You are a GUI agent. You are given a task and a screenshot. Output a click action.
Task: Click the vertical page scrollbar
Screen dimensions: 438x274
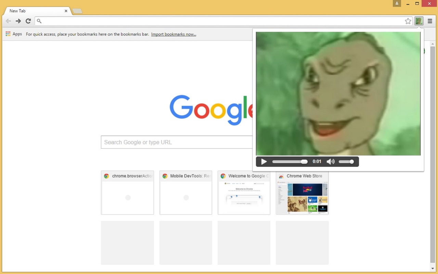point(433,154)
